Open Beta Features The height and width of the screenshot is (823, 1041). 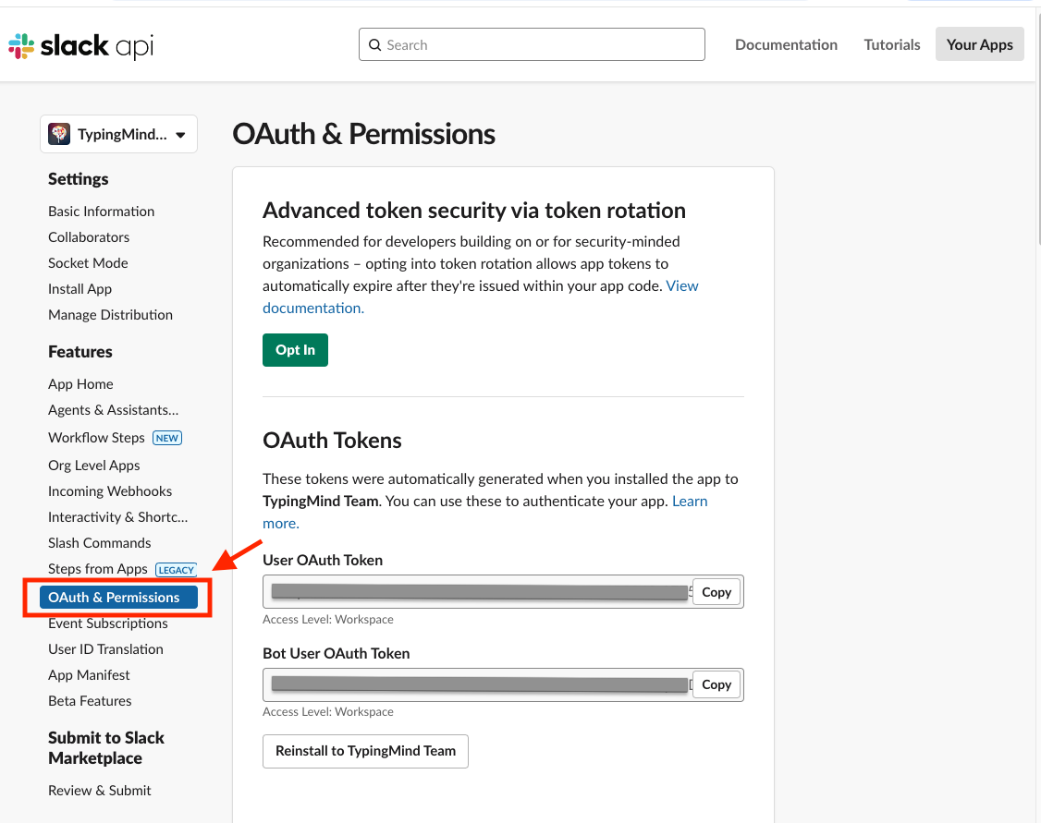(90, 701)
